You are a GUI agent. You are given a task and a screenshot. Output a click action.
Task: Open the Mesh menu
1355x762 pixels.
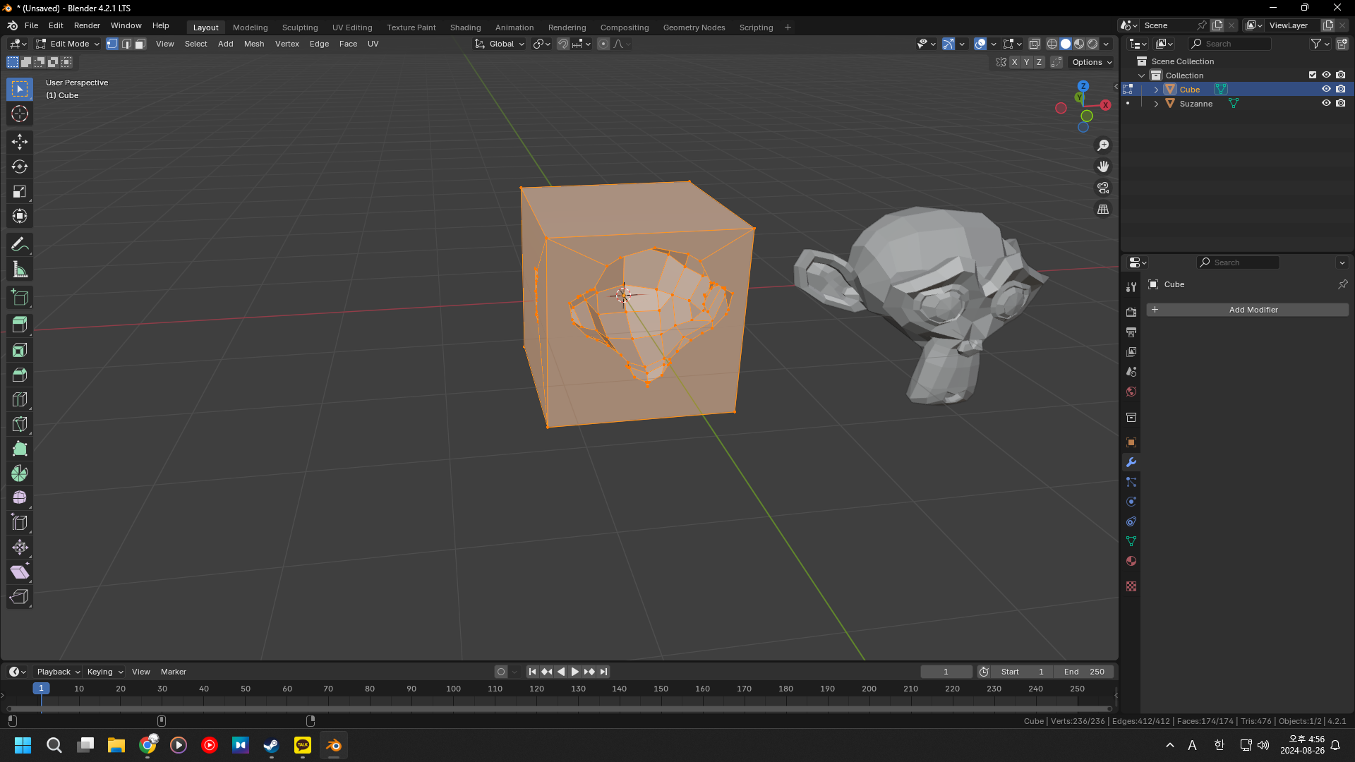254,44
